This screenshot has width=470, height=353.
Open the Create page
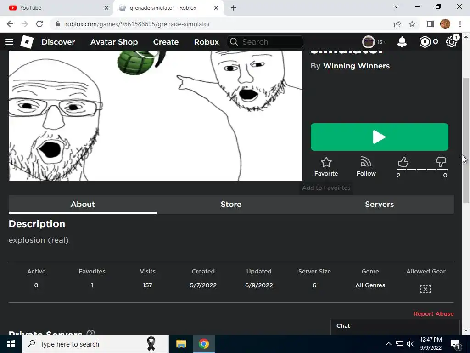pos(166,42)
